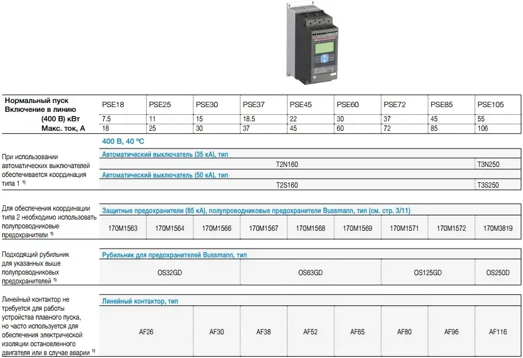523x358 pixels.
Task: Select switch type OS250D
Action: click(x=498, y=273)
